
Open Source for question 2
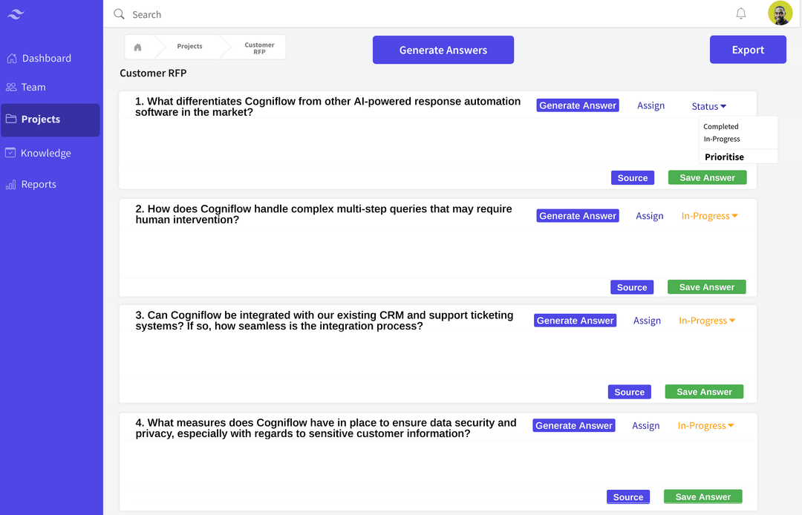point(632,287)
